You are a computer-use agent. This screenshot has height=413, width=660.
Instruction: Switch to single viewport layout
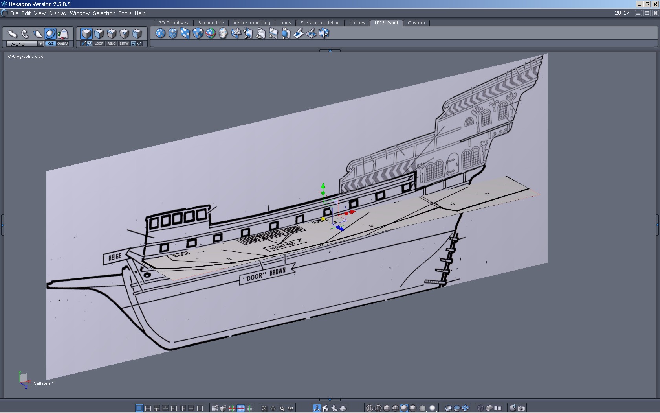(x=139, y=408)
